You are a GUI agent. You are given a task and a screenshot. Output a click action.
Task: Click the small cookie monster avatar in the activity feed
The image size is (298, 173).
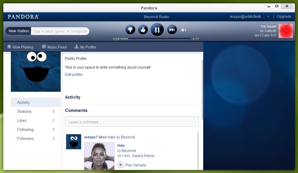[74, 142]
